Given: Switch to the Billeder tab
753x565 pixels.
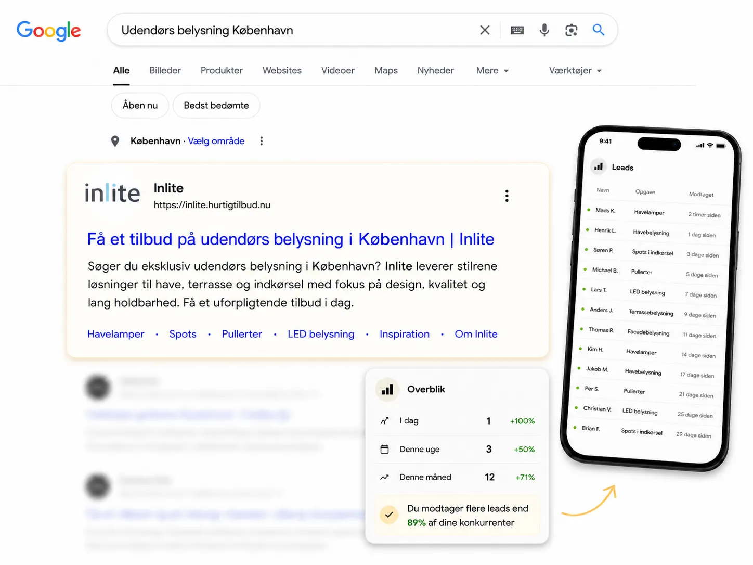Looking at the screenshot, I should (x=165, y=70).
